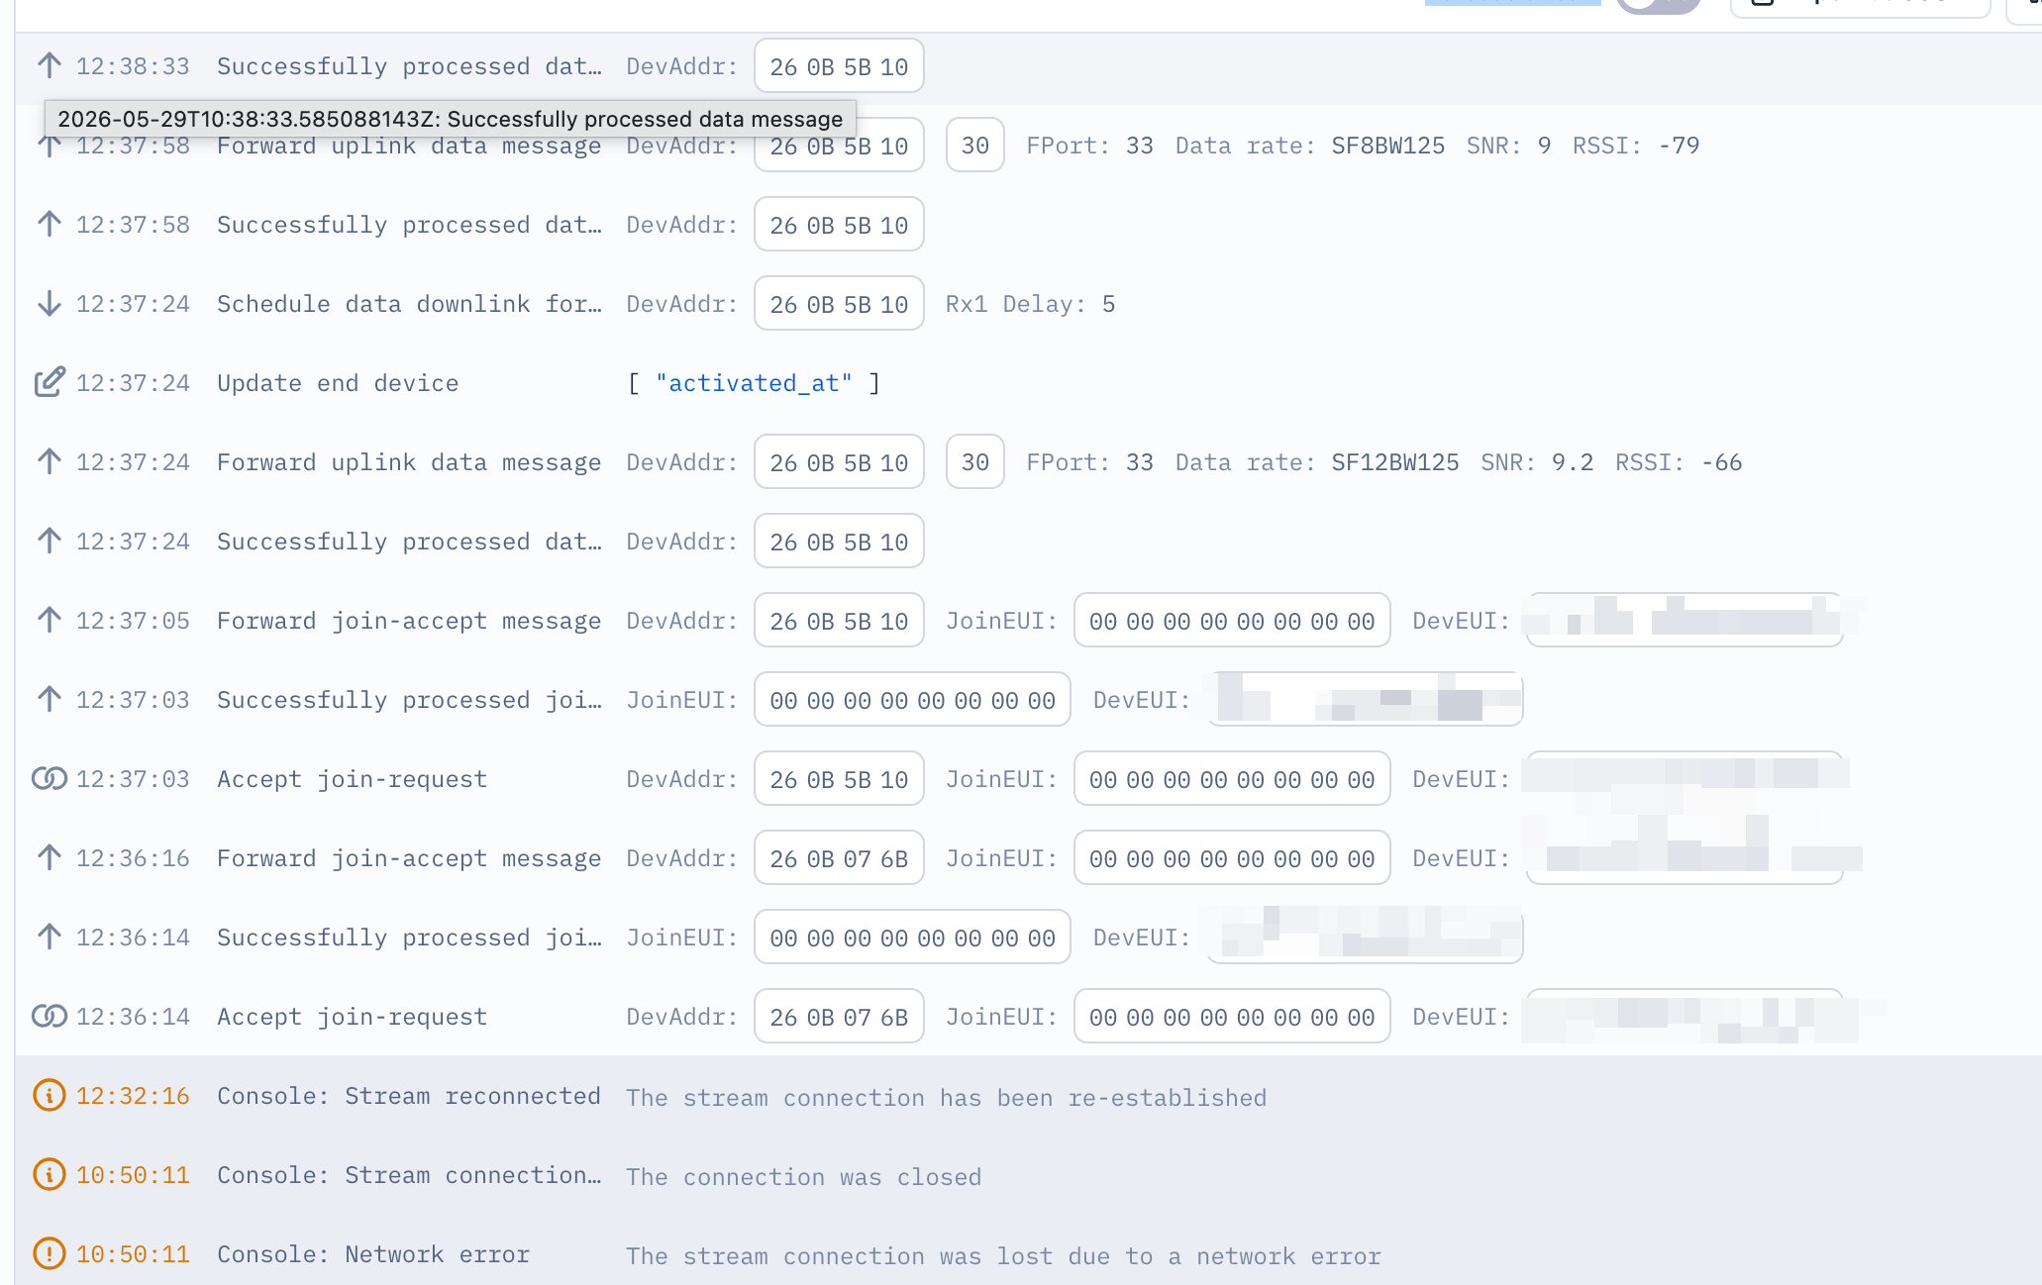This screenshot has height=1285, width=2042.
Task: Click the link icon of 12:36:14 Accept join-request
Action: (x=50, y=1016)
